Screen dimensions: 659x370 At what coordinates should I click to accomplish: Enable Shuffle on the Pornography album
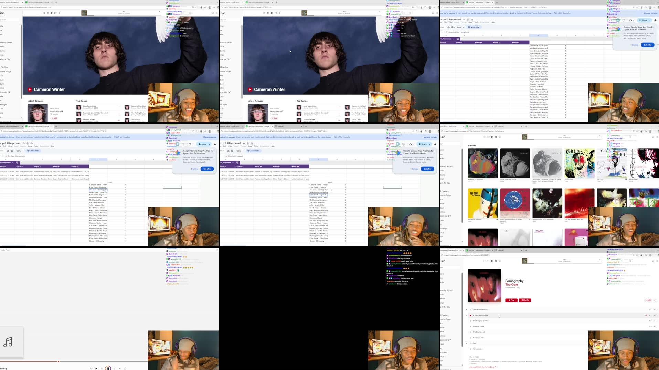(525, 300)
